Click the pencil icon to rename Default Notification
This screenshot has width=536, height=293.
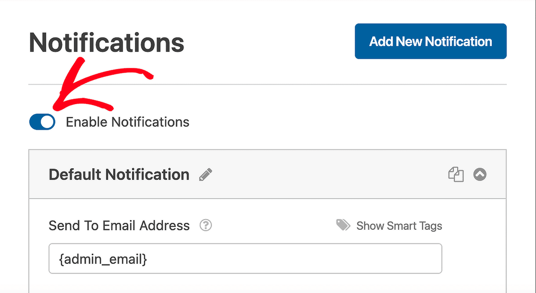[206, 174]
